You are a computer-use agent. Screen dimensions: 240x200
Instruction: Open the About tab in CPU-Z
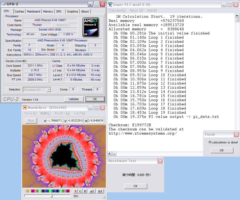[85, 11]
